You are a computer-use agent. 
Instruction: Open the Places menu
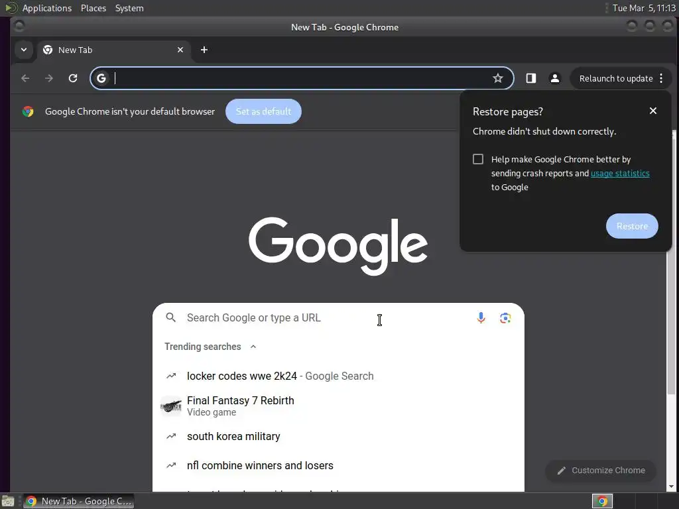(x=93, y=8)
